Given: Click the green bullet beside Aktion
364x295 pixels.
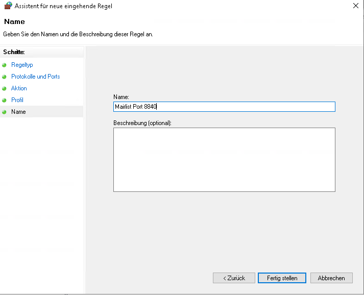Looking at the screenshot, I should (x=4, y=89).
